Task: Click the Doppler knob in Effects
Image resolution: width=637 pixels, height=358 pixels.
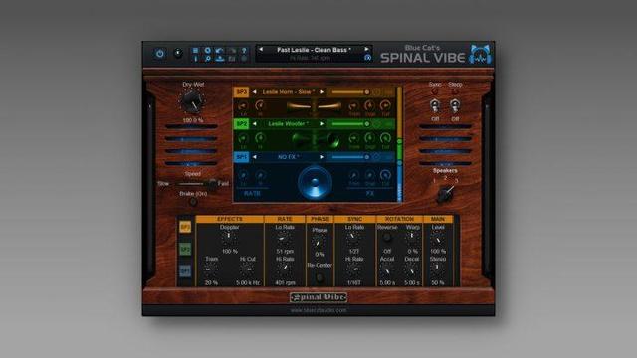Action: (229, 238)
